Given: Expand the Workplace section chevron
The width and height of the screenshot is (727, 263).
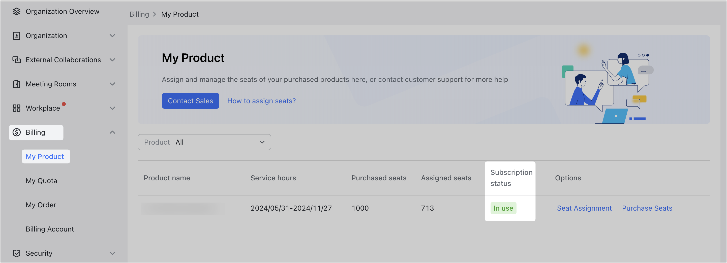Looking at the screenshot, I should pyautogui.click(x=112, y=108).
